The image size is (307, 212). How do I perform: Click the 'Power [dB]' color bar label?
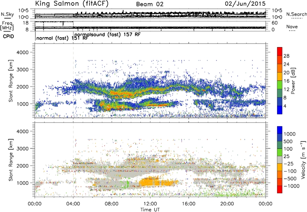pos(293,81)
